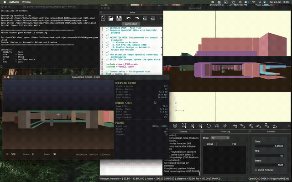Select the game.scad editor tab

[131, 24]
